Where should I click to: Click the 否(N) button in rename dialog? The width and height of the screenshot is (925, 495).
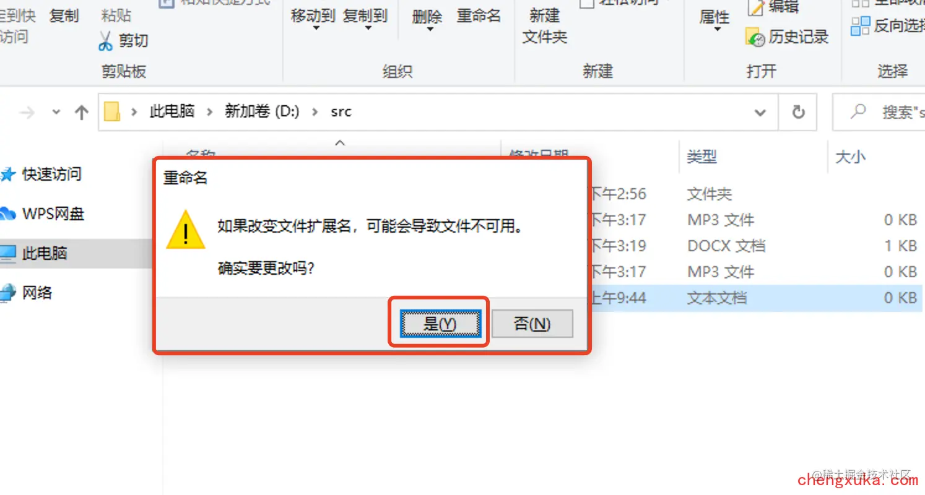pyautogui.click(x=532, y=323)
